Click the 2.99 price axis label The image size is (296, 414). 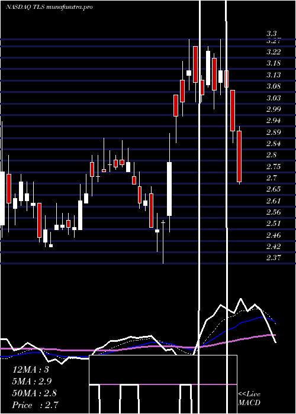(x=273, y=109)
